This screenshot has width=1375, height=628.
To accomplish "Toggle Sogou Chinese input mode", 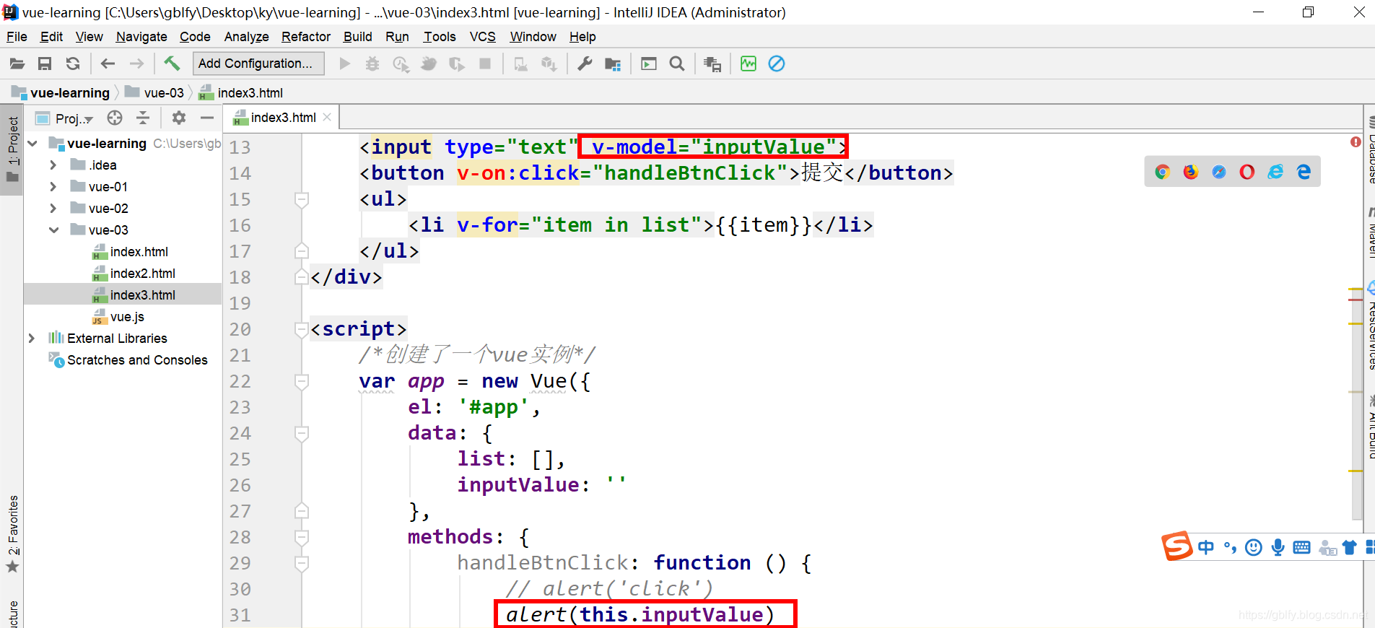I will click(1206, 548).
